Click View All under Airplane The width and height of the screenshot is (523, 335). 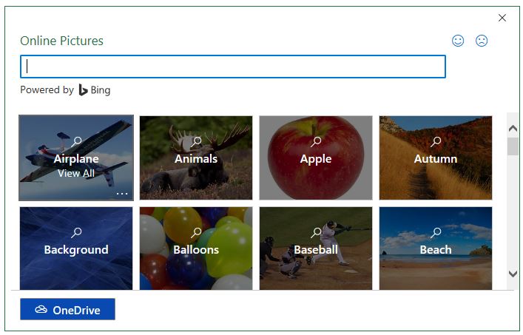pyautogui.click(x=76, y=173)
